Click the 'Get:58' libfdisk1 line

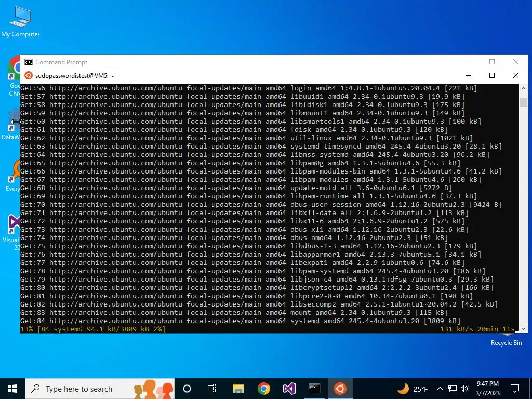pyautogui.click(x=242, y=105)
